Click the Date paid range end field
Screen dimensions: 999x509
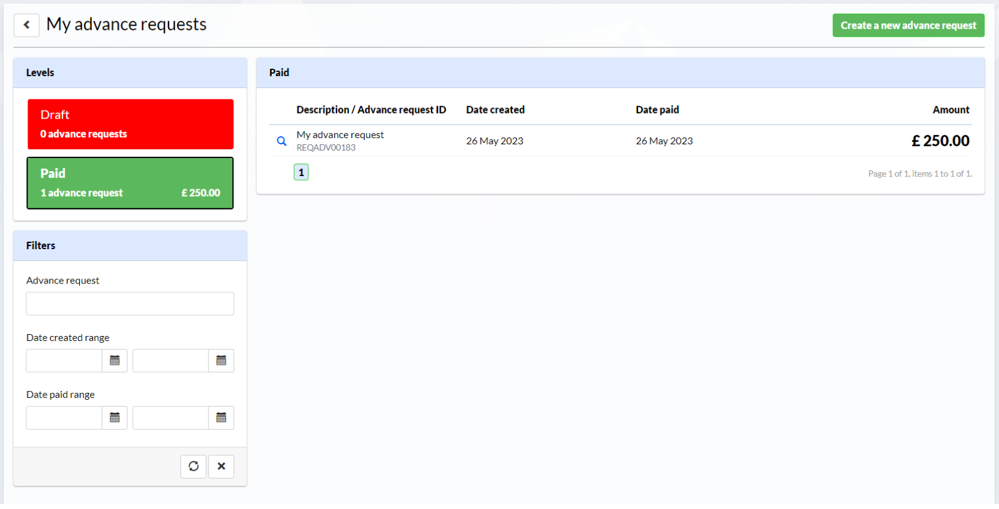click(x=170, y=418)
